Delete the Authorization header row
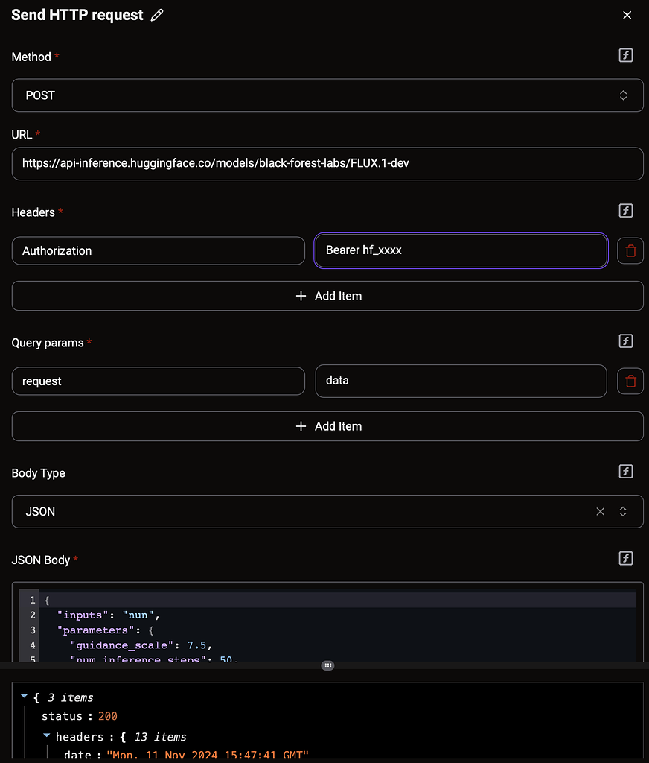The image size is (649, 763). point(630,250)
